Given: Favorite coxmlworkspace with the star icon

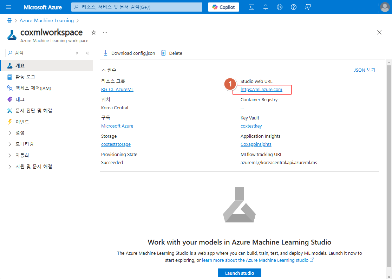Looking at the screenshot, I should pyautogui.click(x=94, y=32).
